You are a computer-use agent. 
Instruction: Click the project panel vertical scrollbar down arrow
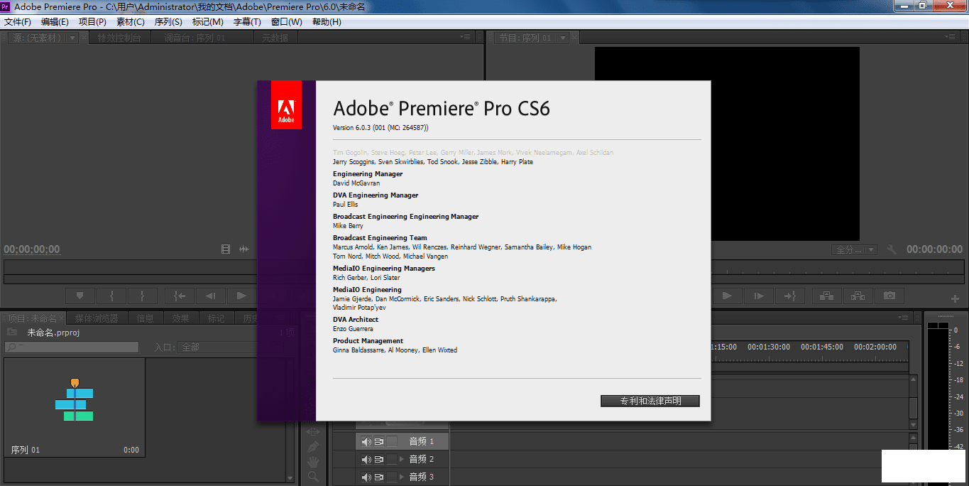(290, 479)
